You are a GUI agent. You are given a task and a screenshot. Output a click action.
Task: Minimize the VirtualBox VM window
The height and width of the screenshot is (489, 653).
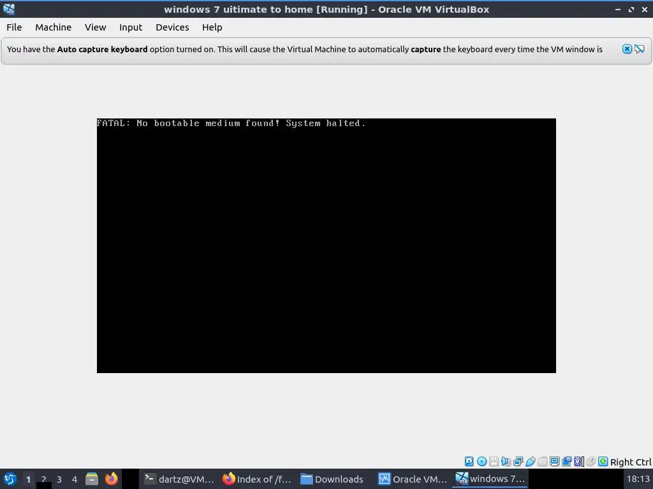pos(617,9)
